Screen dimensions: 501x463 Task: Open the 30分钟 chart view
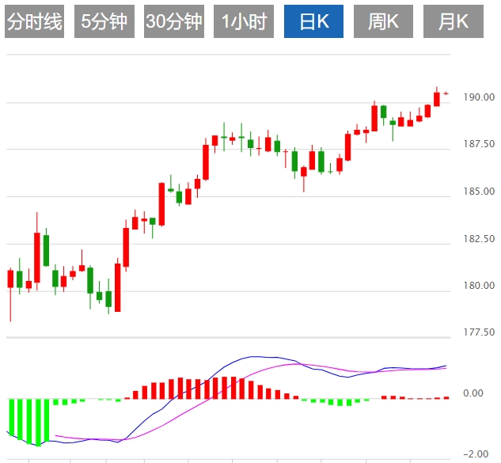click(x=174, y=22)
